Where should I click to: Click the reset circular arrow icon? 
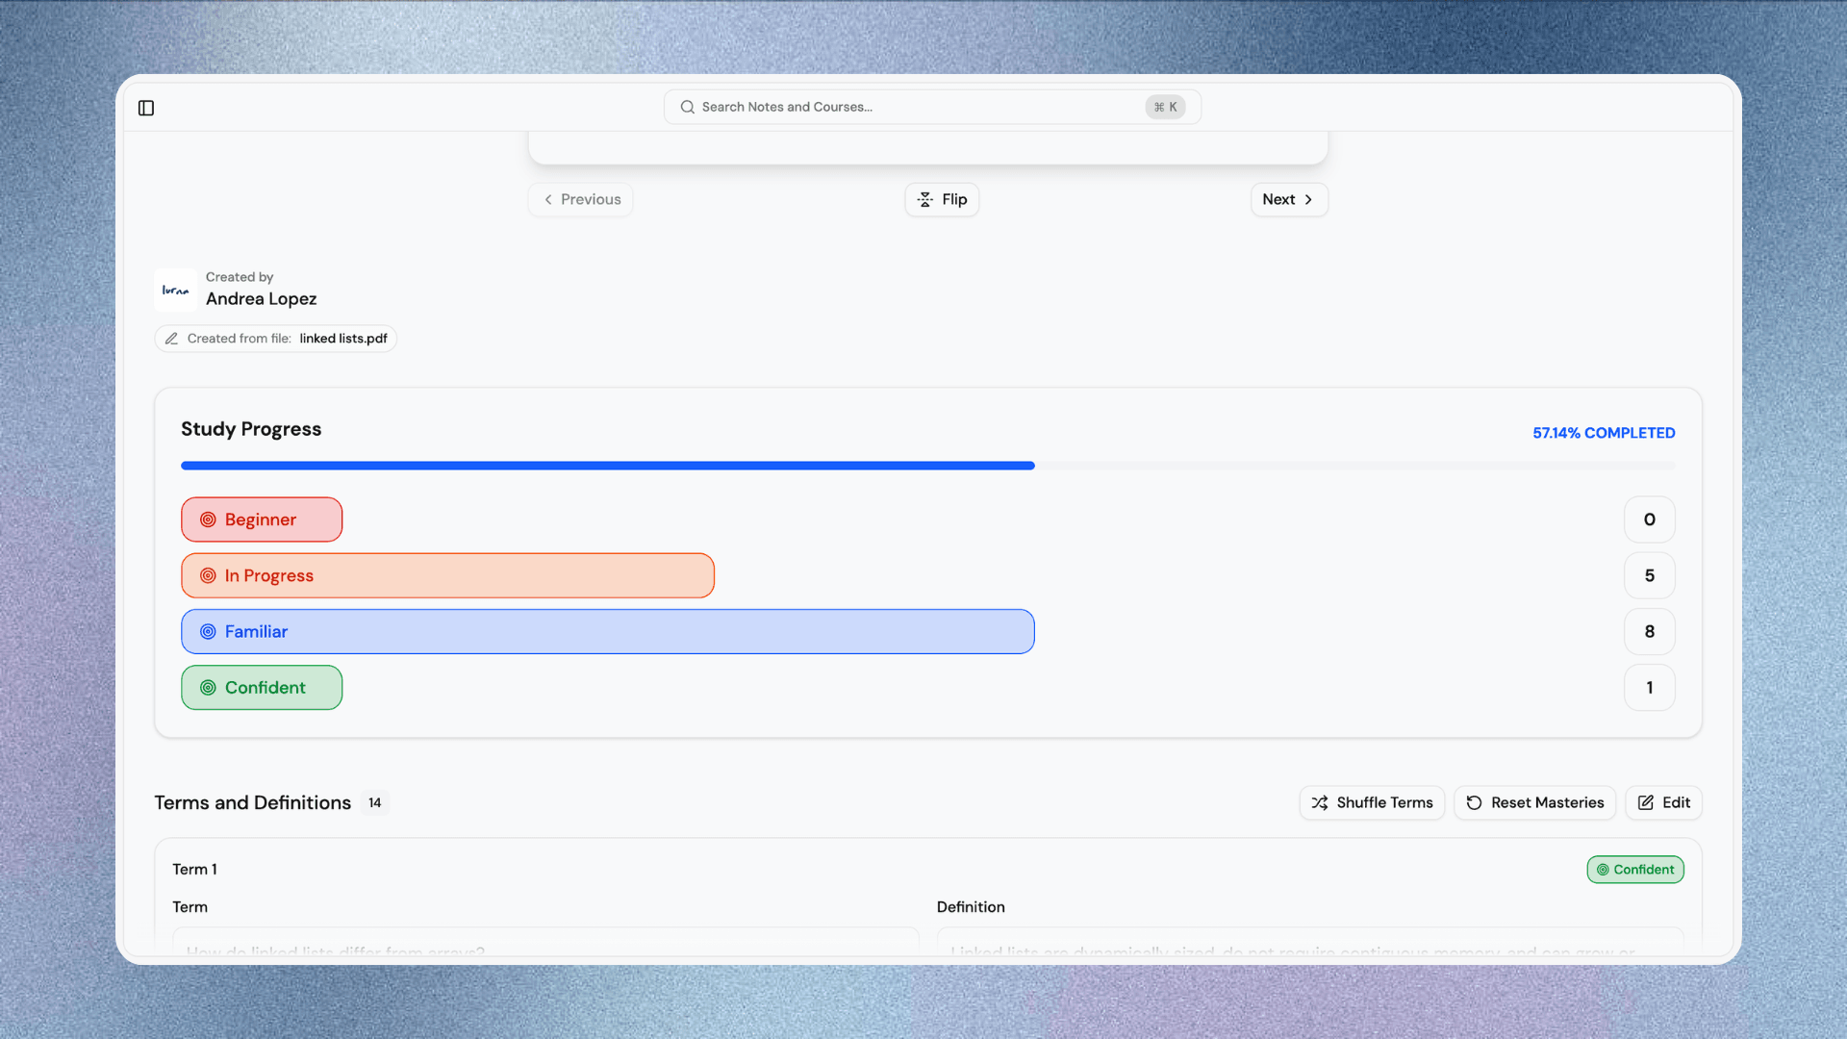click(x=1474, y=802)
